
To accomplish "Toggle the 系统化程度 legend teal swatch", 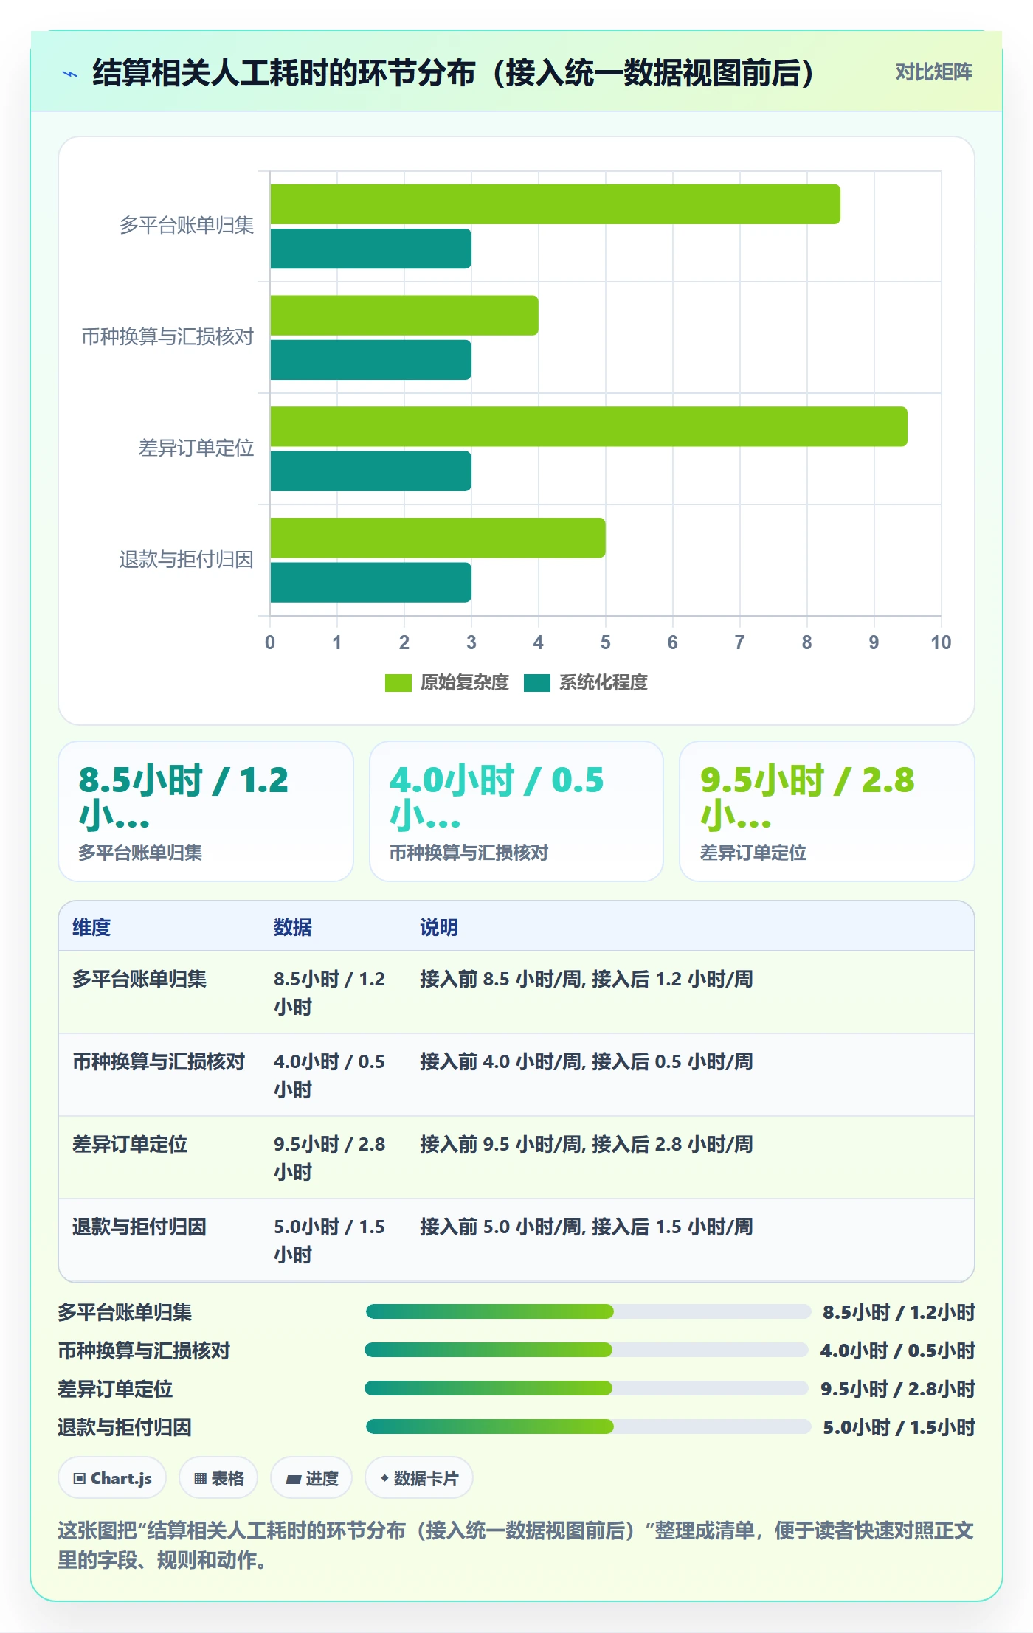I will point(536,683).
